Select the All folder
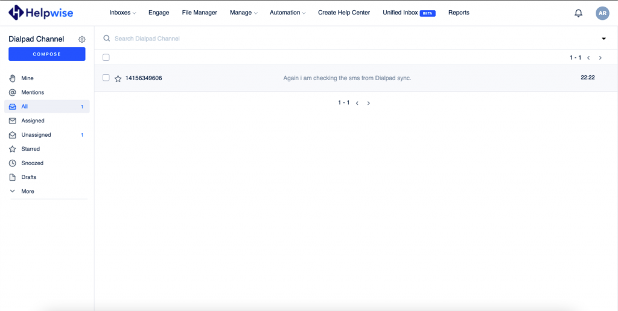The width and height of the screenshot is (618, 311). tap(47, 107)
